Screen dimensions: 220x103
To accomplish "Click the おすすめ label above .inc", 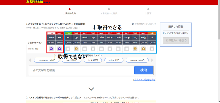I will pos(68,33).
